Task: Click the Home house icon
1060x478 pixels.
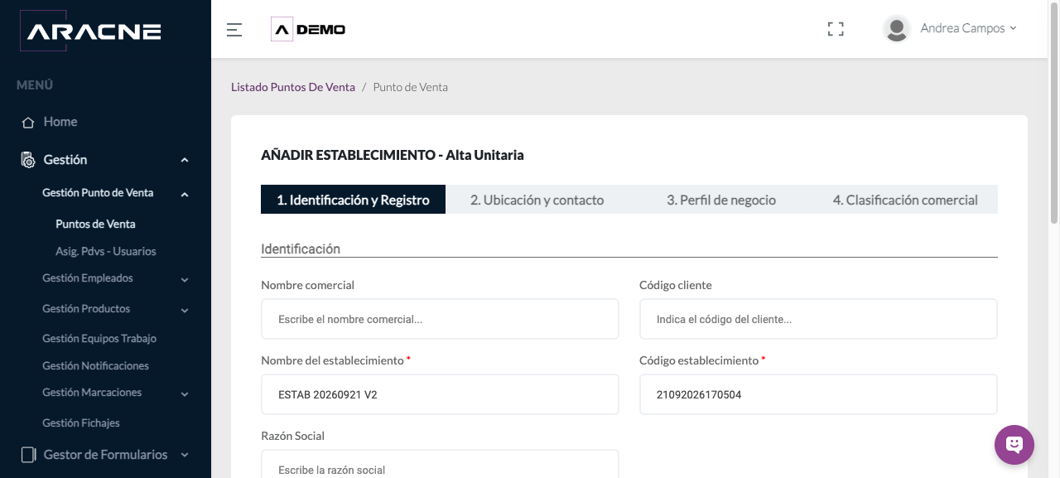Action: pos(28,123)
